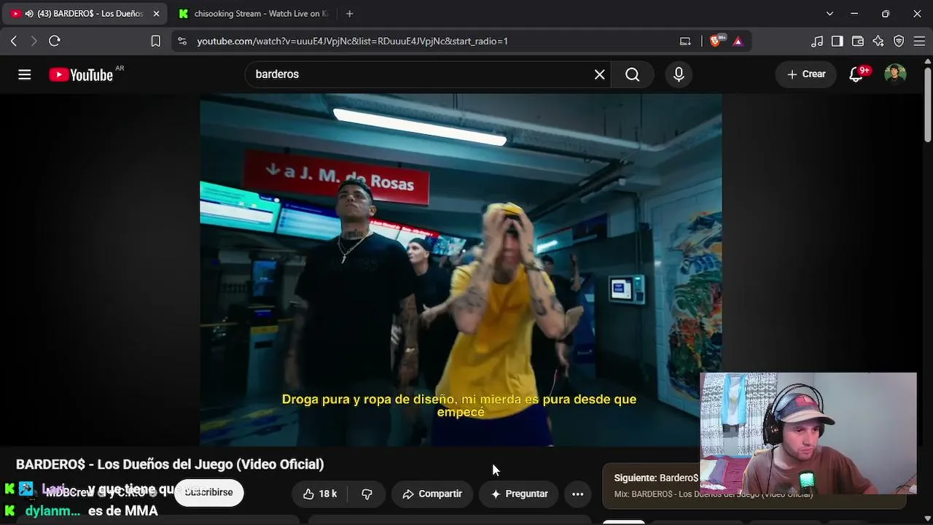The height and width of the screenshot is (525, 933).
Task: Close the BARDERO$ YouTube tab
Action: [156, 14]
